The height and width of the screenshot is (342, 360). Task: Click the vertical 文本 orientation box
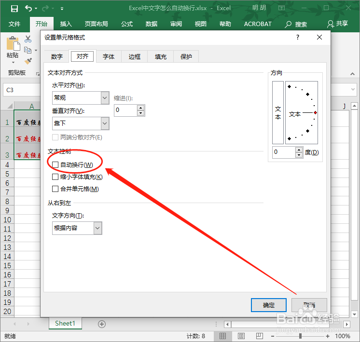(x=278, y=112)
